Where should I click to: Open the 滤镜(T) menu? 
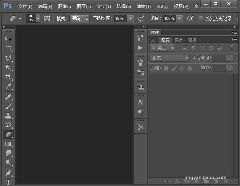pyautogui.click(x=144, y=7)
